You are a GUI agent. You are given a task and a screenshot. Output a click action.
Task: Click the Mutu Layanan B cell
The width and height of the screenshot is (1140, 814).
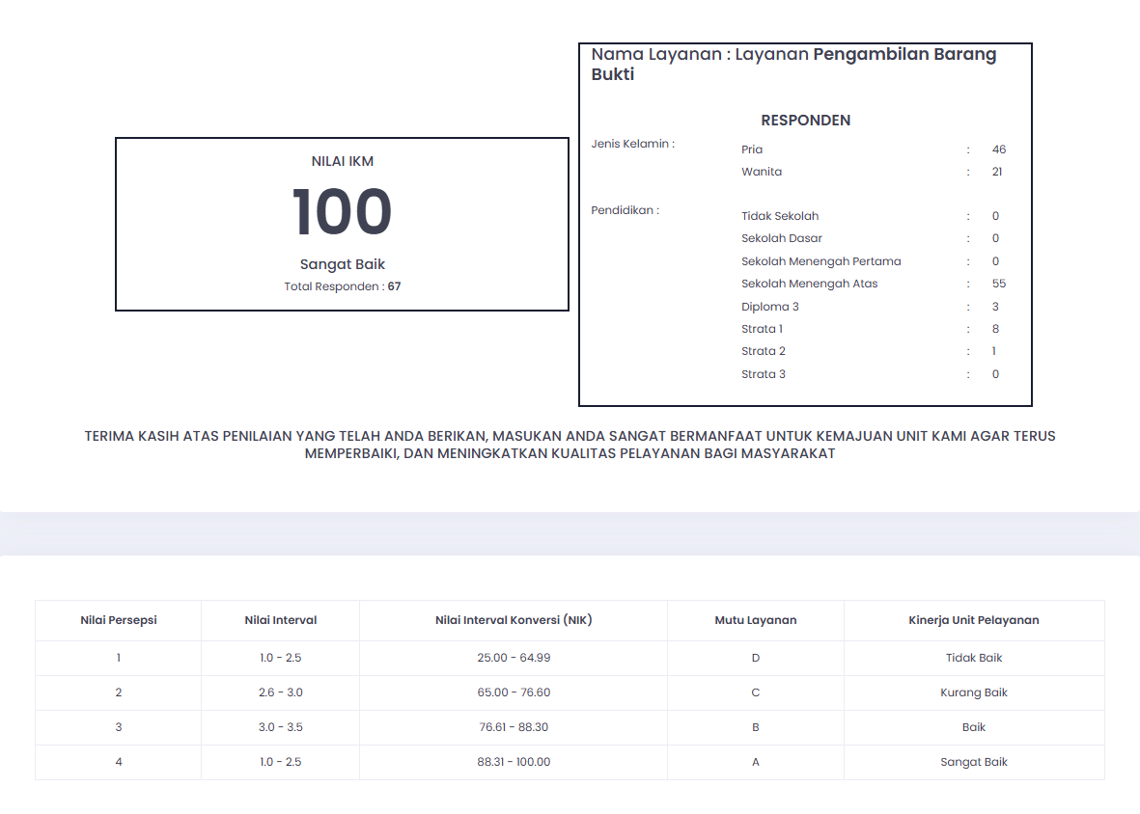tap(756, 727)
